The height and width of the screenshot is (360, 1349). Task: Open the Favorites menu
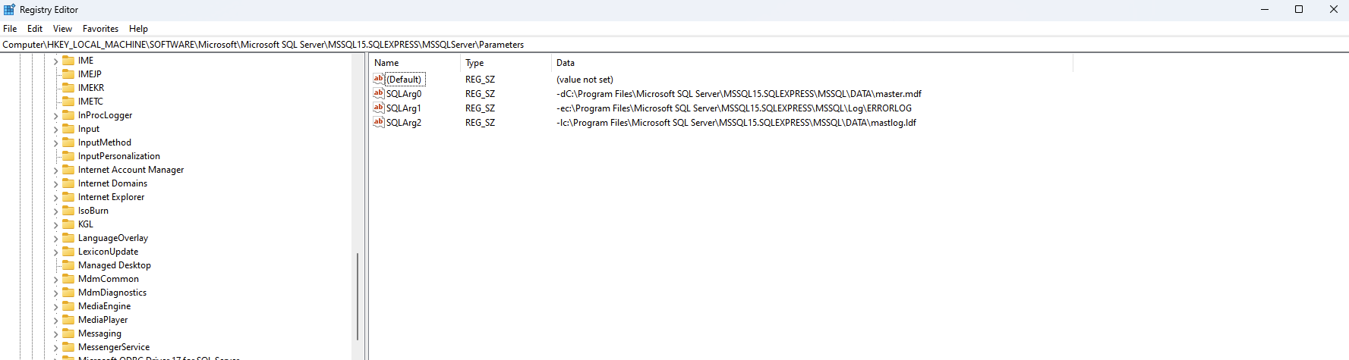[x=100, y=29]
